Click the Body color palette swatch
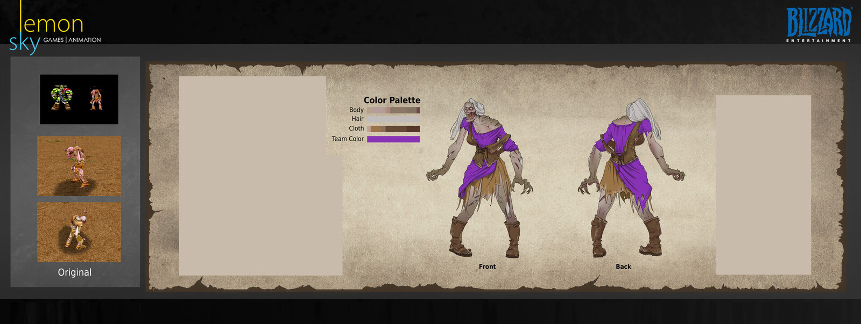Image resolution: width=861 pixels, height=324 pixels. (393, 110)
